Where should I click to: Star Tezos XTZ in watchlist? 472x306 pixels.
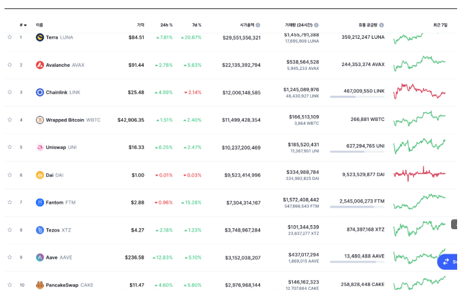pyautogui.click(x=10, y=230)
